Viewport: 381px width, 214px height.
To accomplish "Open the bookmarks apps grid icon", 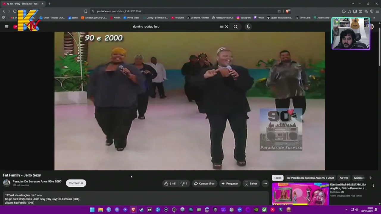I will pos(4,18).
